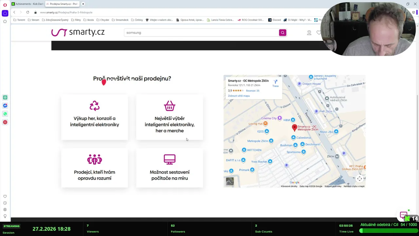Image resolution: width=419 pixels, height=236 pixels.
Task: Open browsing history clock icon
Action: (x=5, y=203)
